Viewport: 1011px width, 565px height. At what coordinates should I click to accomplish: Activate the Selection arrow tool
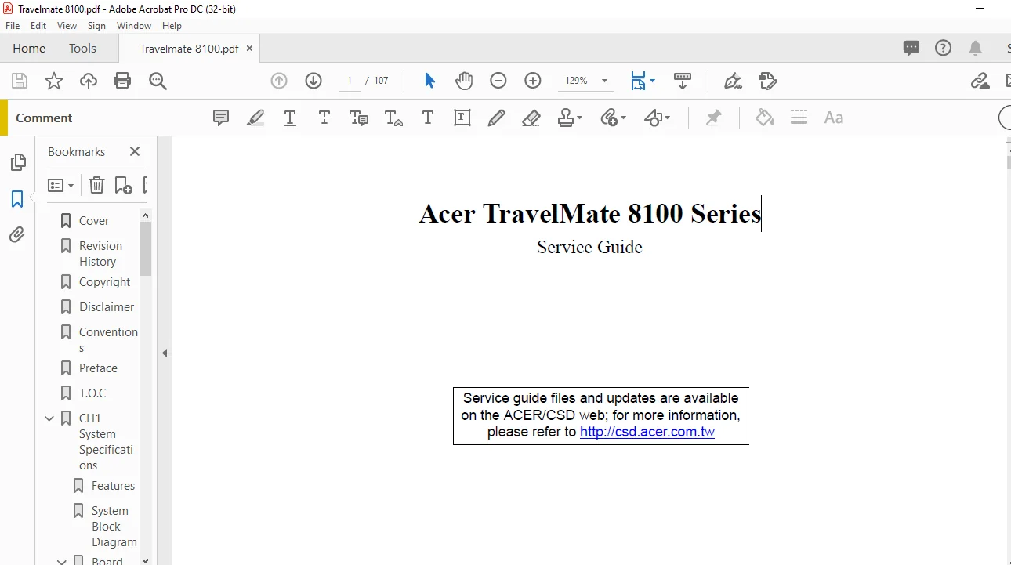point(429,81)
